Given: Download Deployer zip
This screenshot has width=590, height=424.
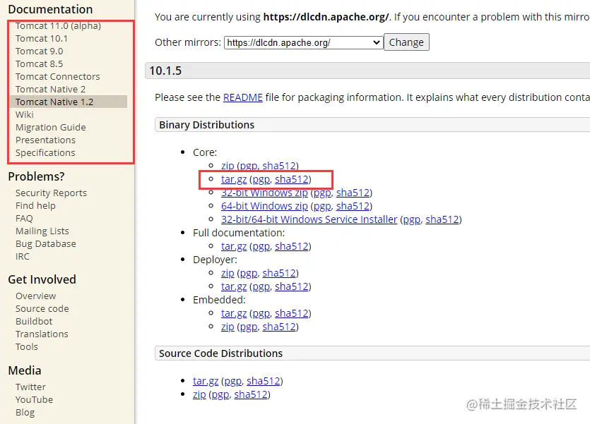Looking at the screenshot, I should coord(228,273).
